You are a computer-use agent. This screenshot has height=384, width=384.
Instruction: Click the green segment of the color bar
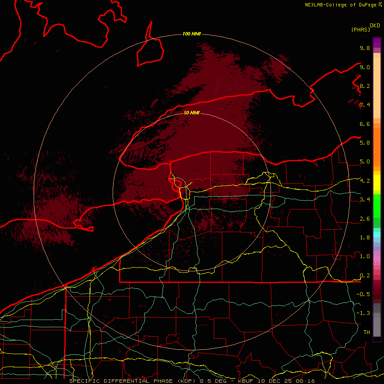pyautogui.click(x=377, y=206)
